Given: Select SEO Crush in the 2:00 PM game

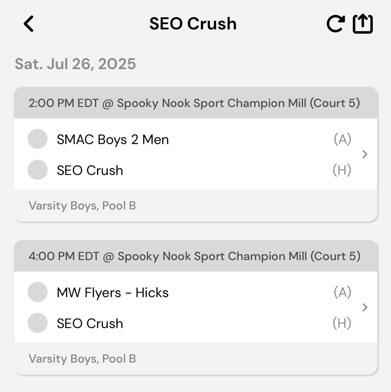Looking at the screenshot, I should 90,170.
